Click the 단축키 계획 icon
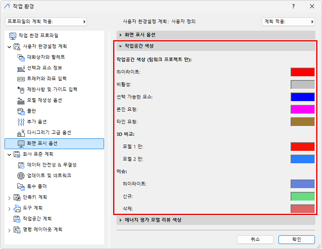Viewport: 322px width, 249px height. pos(17,198)
